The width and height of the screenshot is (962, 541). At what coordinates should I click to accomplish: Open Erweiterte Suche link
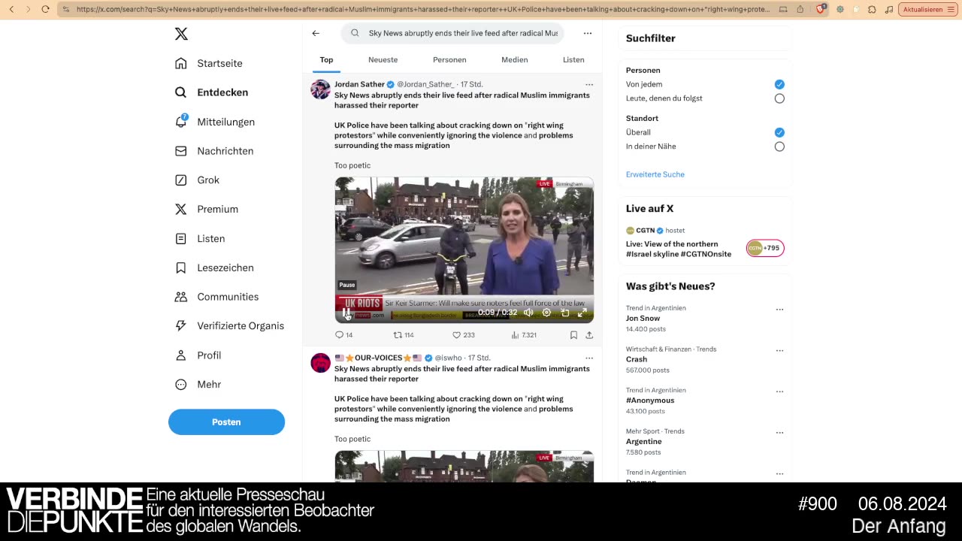pyautogui.click(x=655, y=174)
